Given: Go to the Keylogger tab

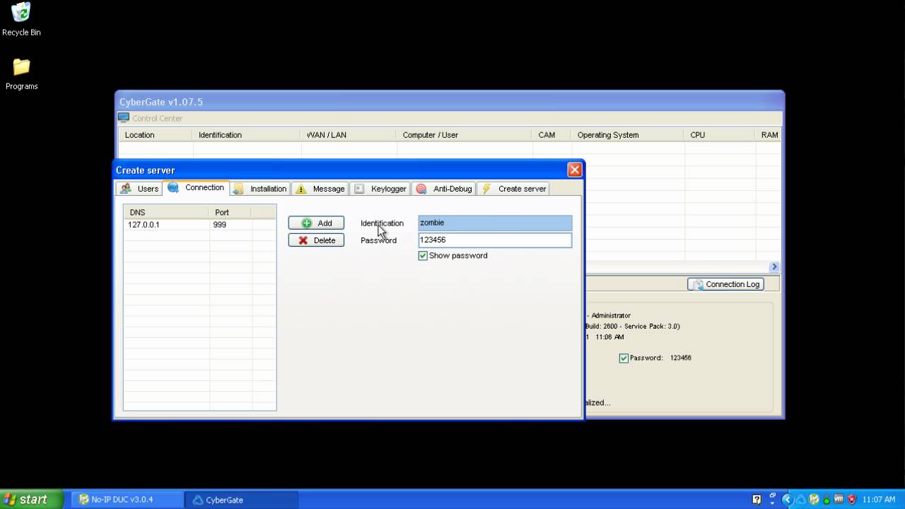Looking at the screenshot, I should pyautogui.click(x=380, y=189).
